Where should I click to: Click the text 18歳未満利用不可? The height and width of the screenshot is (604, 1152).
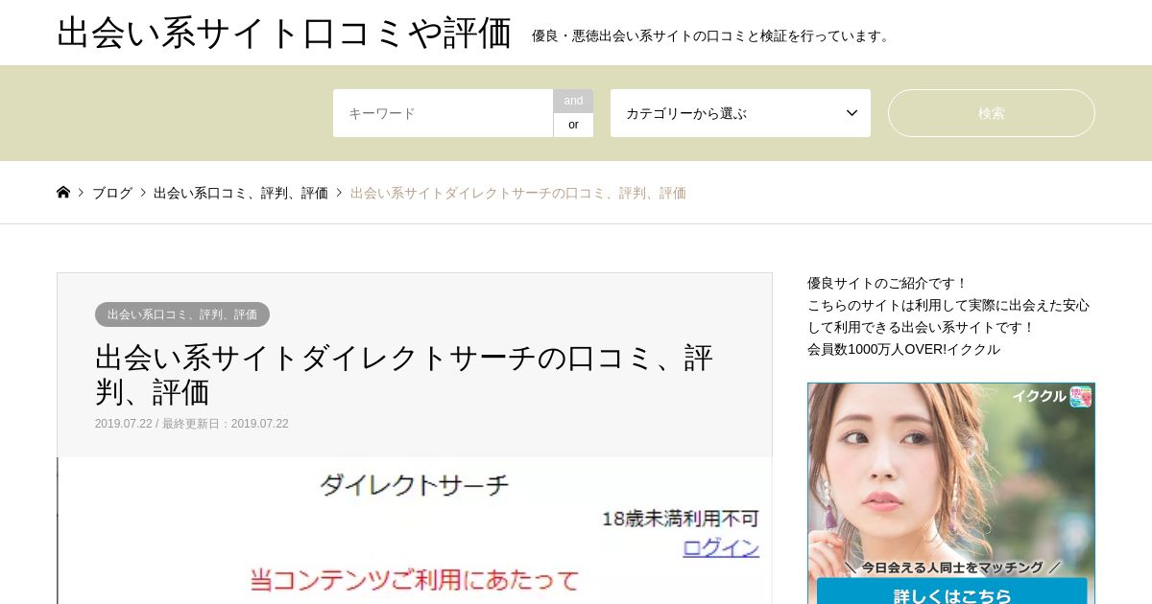click(x=681, y=519)
